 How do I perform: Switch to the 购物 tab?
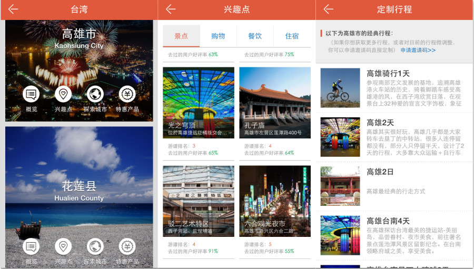click(218, 36)
